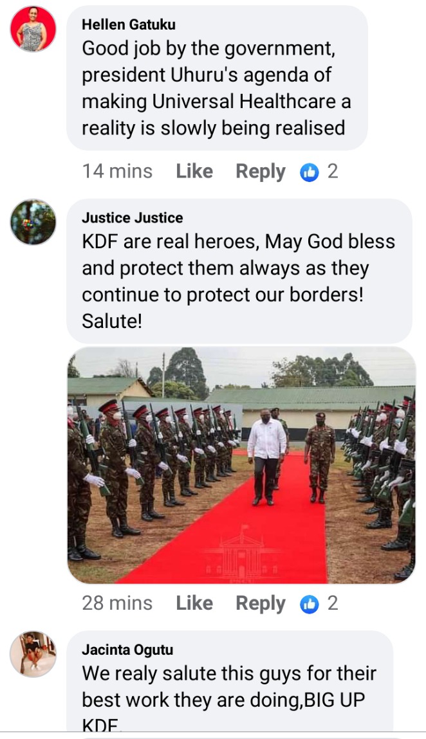426x739 pixels.
Task: Select Hellen Gatuku's Universal Healthcare comment bubble
Action: point(217,78)
